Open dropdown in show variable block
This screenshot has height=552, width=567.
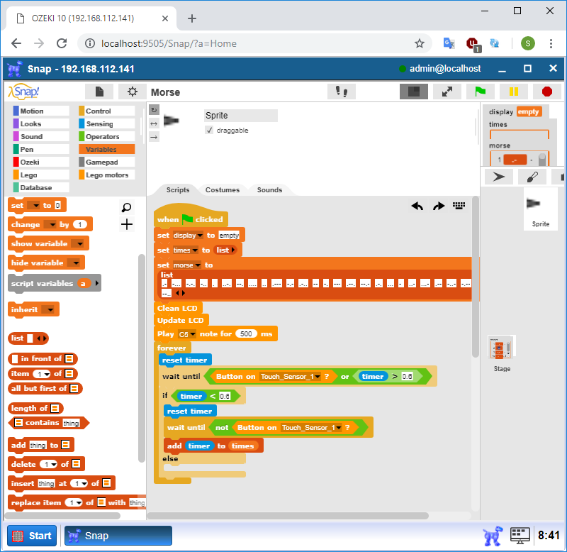(79, 243)
